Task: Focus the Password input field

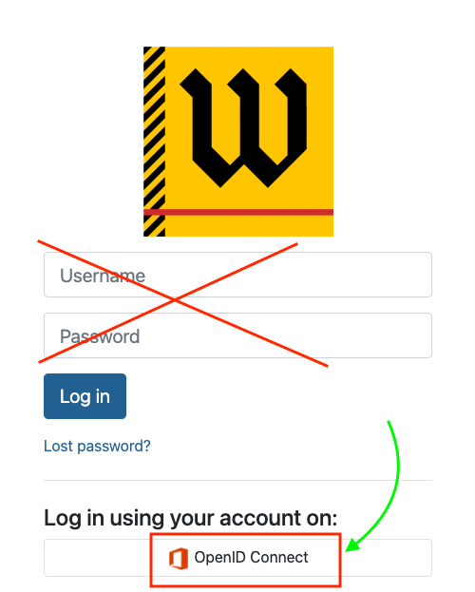Action: point(237,335)
